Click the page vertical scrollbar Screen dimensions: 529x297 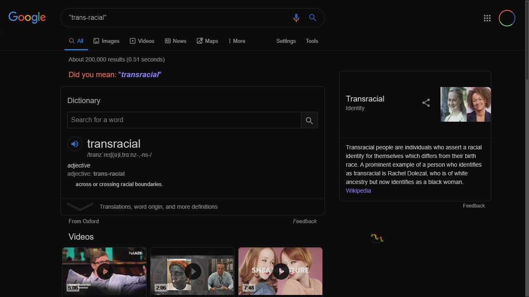pyautogui.click(x=527, y=41)
